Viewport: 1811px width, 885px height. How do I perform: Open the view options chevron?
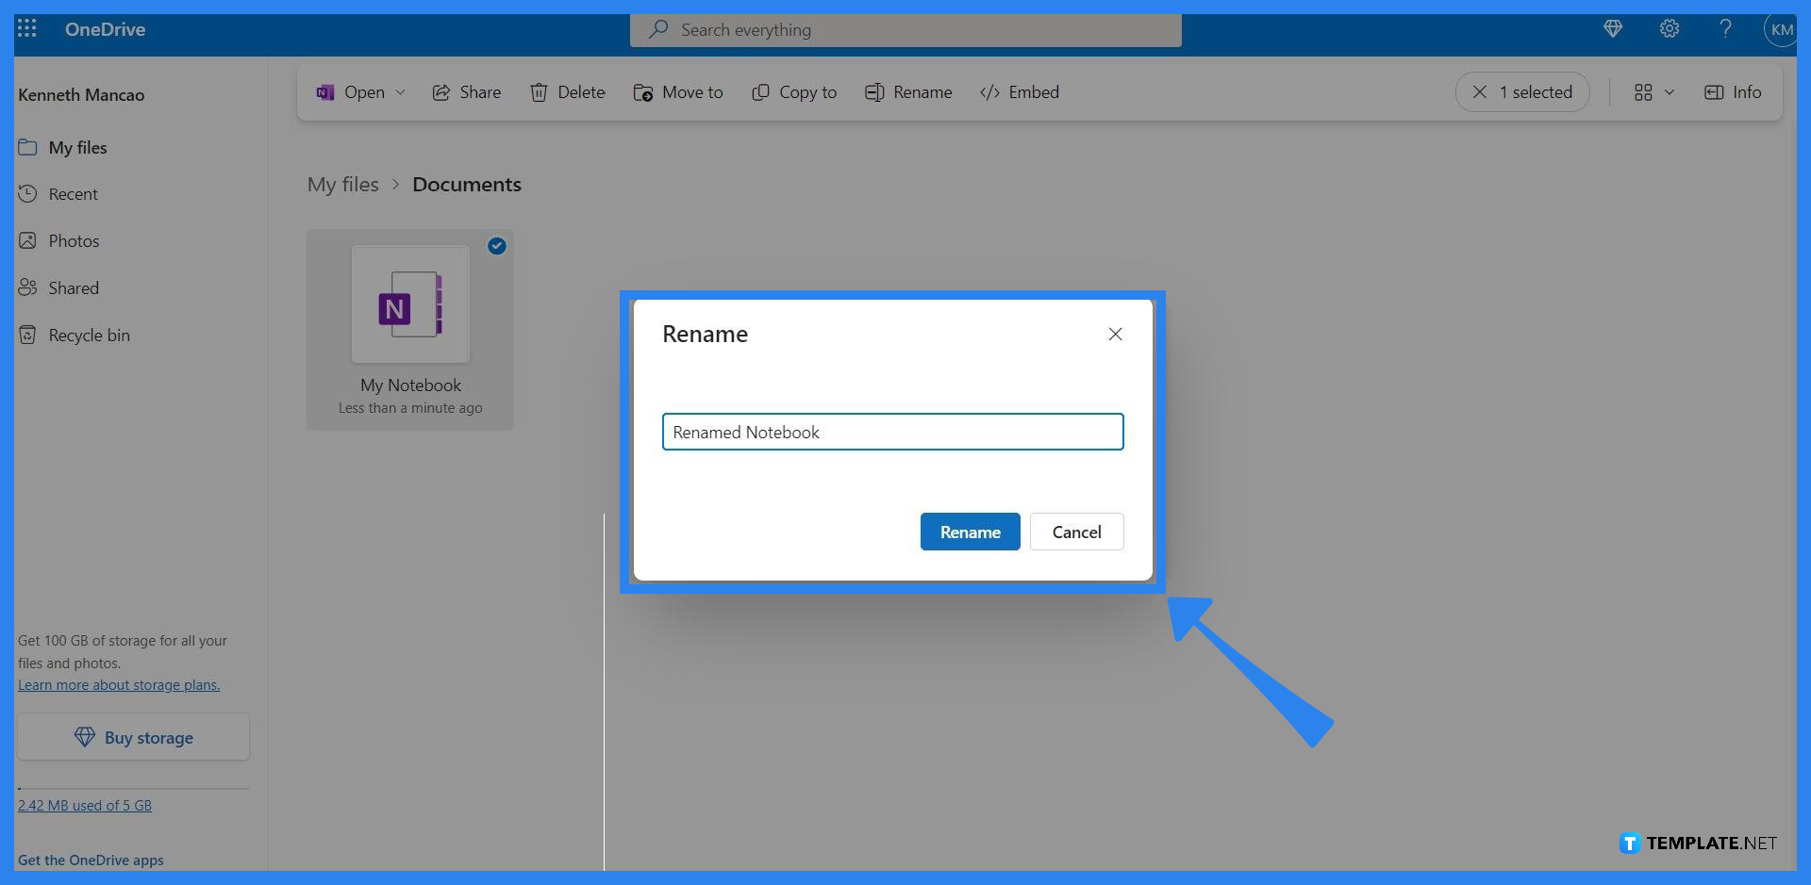point(1670,92)
